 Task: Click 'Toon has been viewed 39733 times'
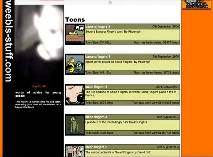pos(156,73)
